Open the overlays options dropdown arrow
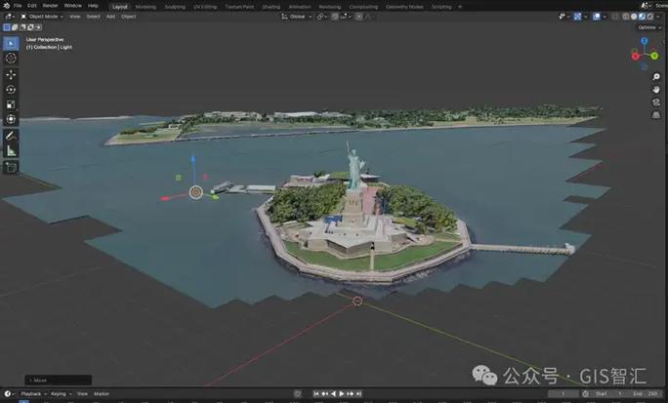Screen dimensions: 668x403 coord(605,17)
